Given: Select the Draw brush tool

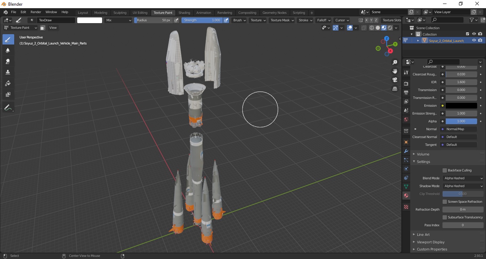Looking at the screenshot, I should click(8, 39).
